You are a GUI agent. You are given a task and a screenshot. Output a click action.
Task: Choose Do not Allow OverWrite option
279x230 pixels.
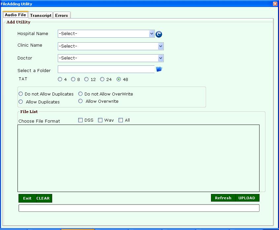[81, 94]
